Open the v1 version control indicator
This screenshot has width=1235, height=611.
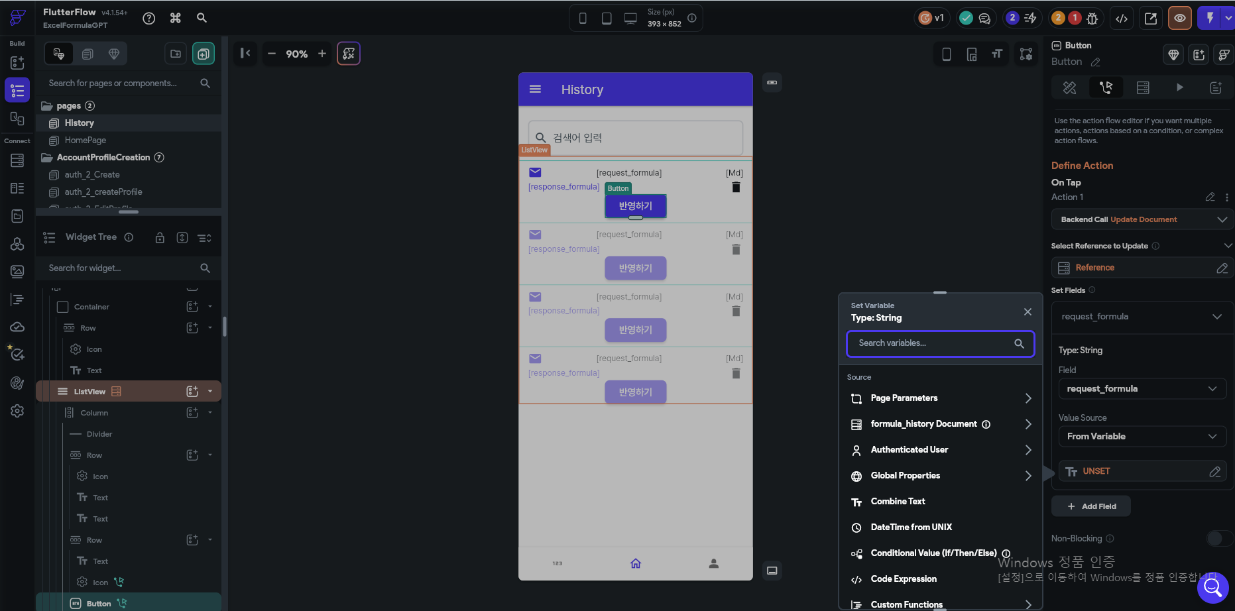(x=932, y=18)
